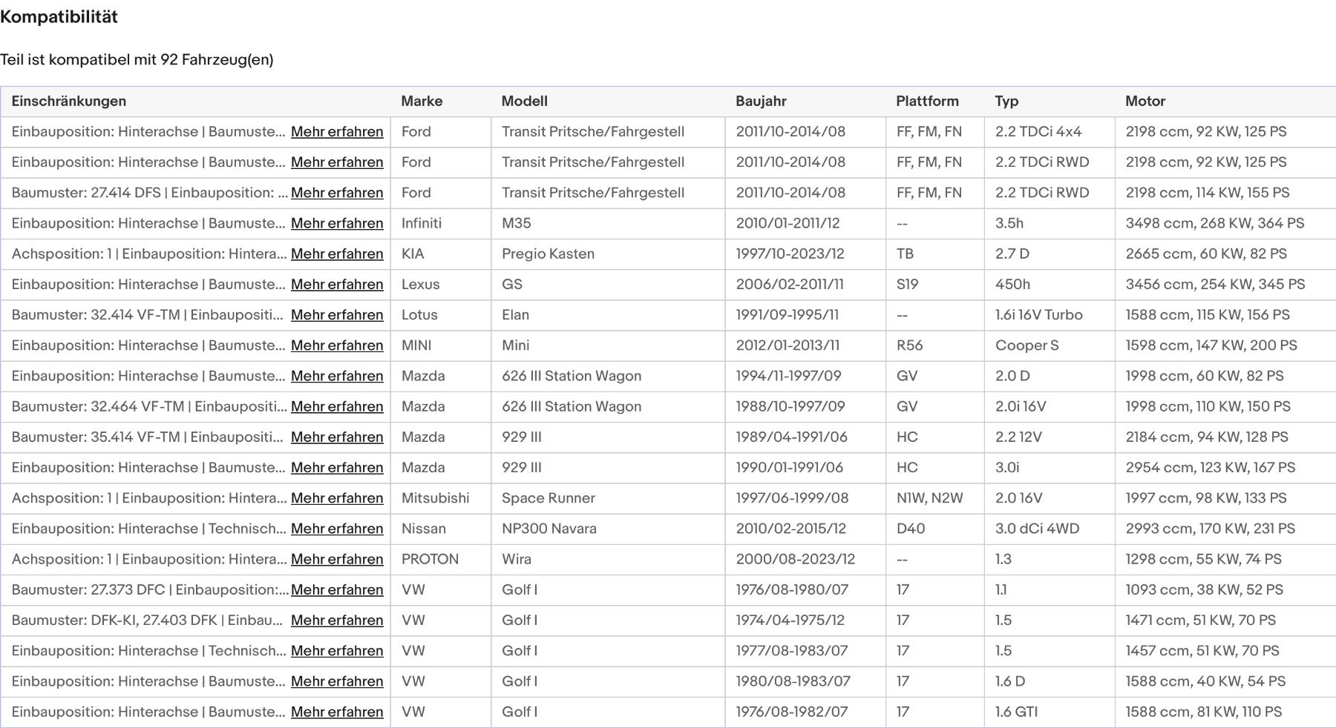Screen dimensions: 1336x728
Task: Click 'Mehr erfahren' for Mitsubishi Space Runner
Action: click(x=337, y=498)
